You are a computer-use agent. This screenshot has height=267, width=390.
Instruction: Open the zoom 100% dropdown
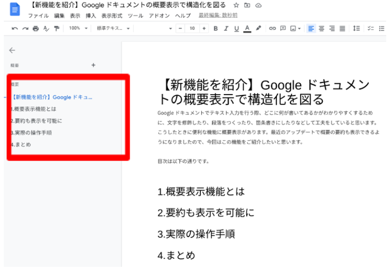[78, 28]
